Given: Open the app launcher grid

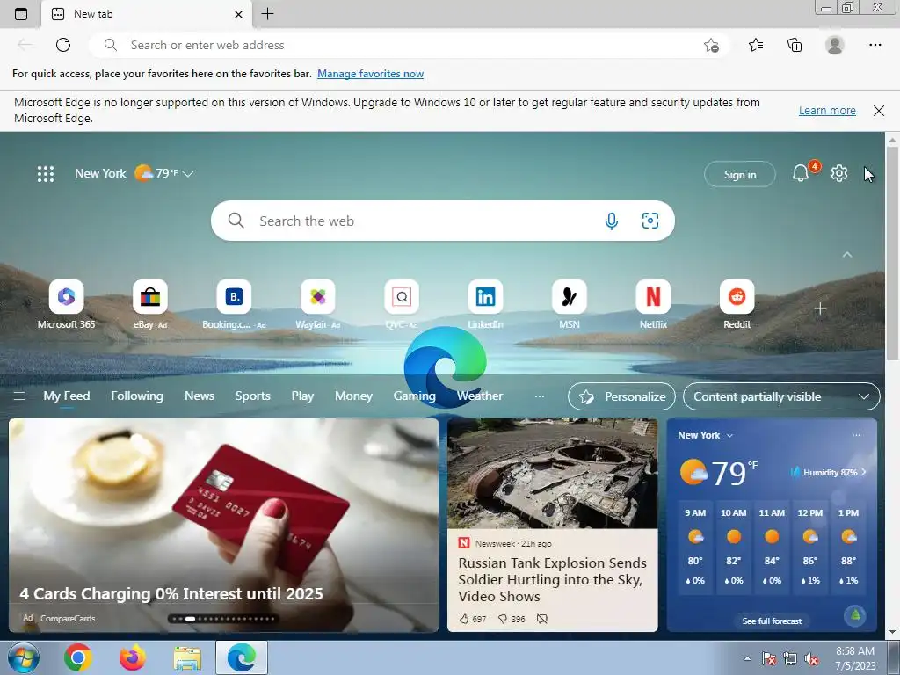Looking at the screenshot, I should pyautogui.click(x=46, y=173).
